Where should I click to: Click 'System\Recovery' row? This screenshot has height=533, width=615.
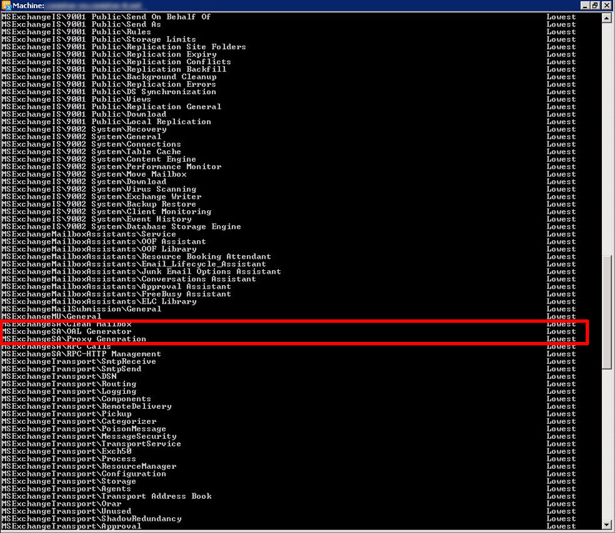tap(288, 129)
